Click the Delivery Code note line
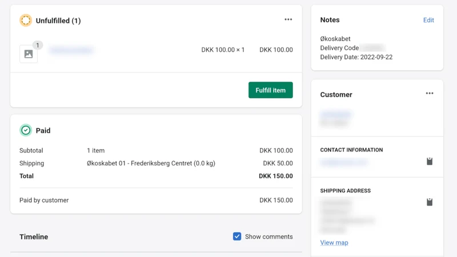This screenshot has height=257, width=457. pyautogui.click(x=352, y=48)
